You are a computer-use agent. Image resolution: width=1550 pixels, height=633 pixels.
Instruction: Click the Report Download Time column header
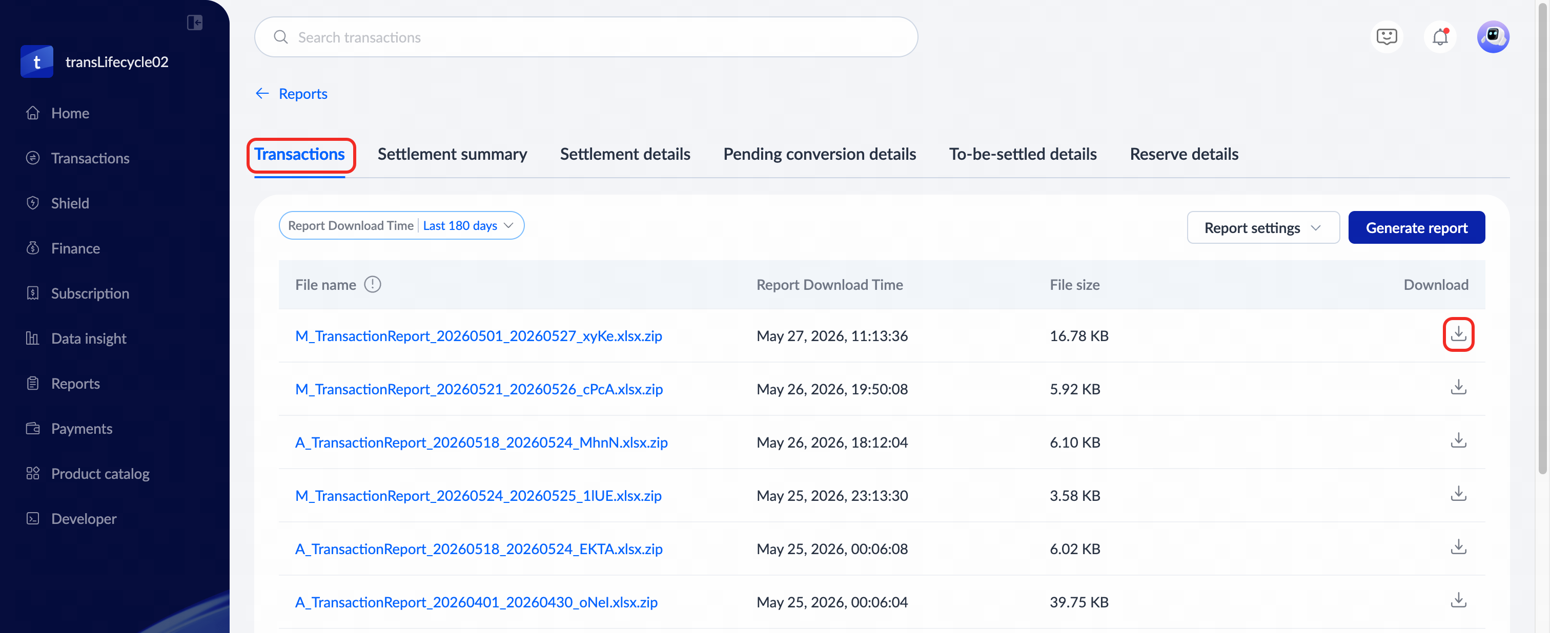(830, 285)
